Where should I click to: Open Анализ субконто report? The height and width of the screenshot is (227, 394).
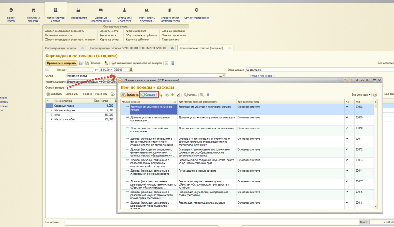click(136, 31)
